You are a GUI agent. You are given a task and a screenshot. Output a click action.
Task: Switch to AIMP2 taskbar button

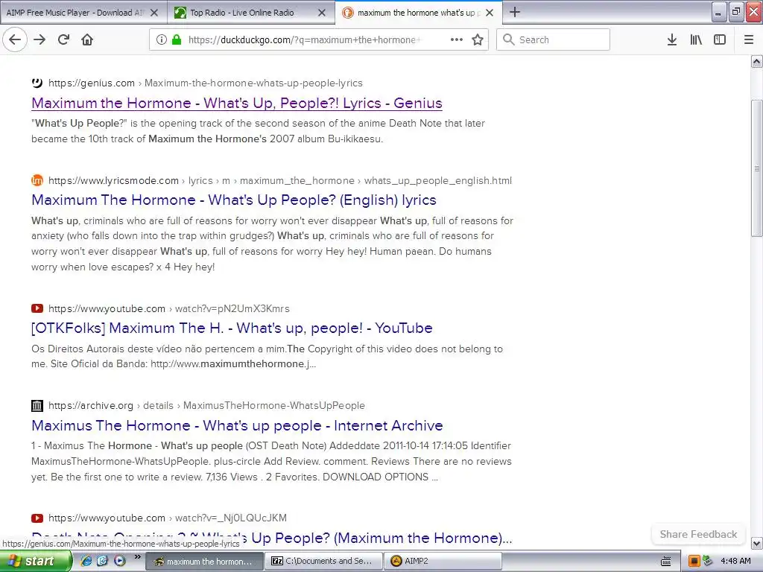coord(443,562)
